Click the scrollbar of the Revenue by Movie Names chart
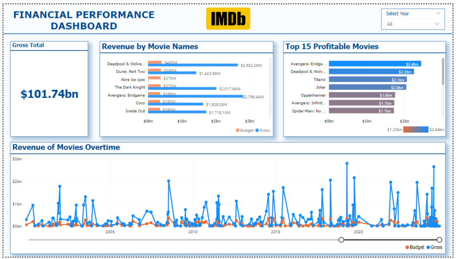The height and width of the screenshot is (259, 456). point(270,87)
